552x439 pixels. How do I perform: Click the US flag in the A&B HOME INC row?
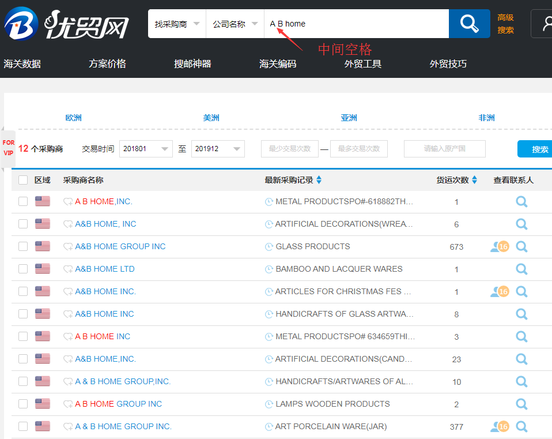[43, 314]
